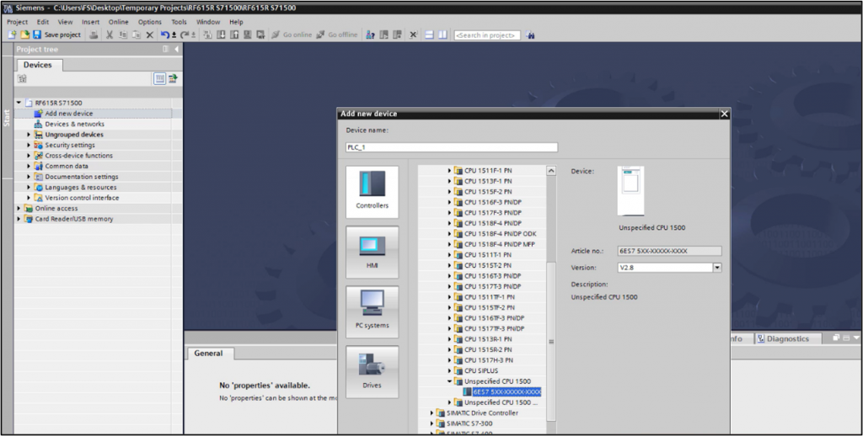Click the Print icon in toolbar
Screen dimensions: 863x436
pyautogui.click(x=92, y=35)
